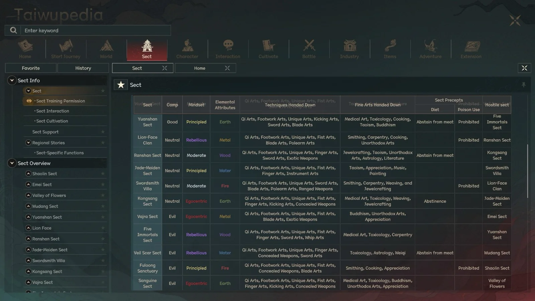This screenshot has height=301, width=535.
Task: Star the Wudang Sect entry
Action: [103, 206]
